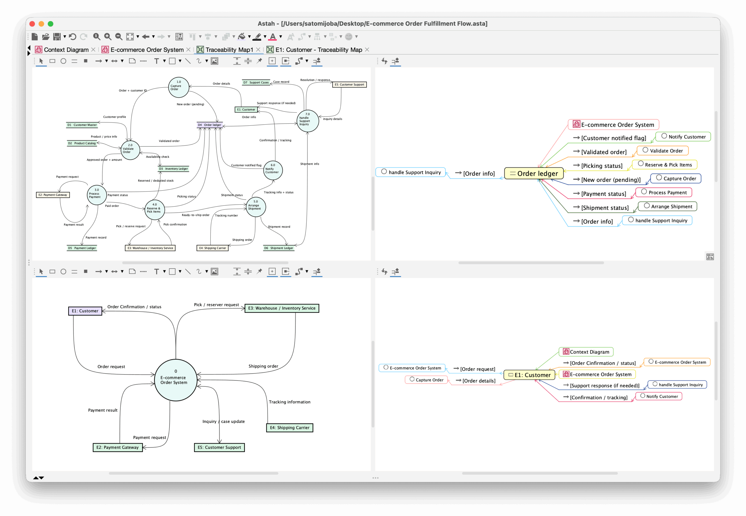Screen dimensions: 746x516
Task: Choose the Image insert tool, top diagram toolbar
Action: coord(214,61)
